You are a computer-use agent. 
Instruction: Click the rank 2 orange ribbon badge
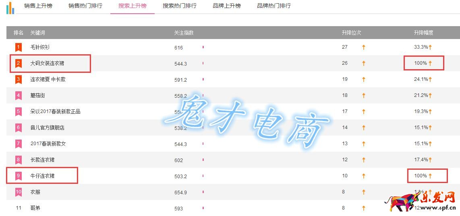pos(19,64)
